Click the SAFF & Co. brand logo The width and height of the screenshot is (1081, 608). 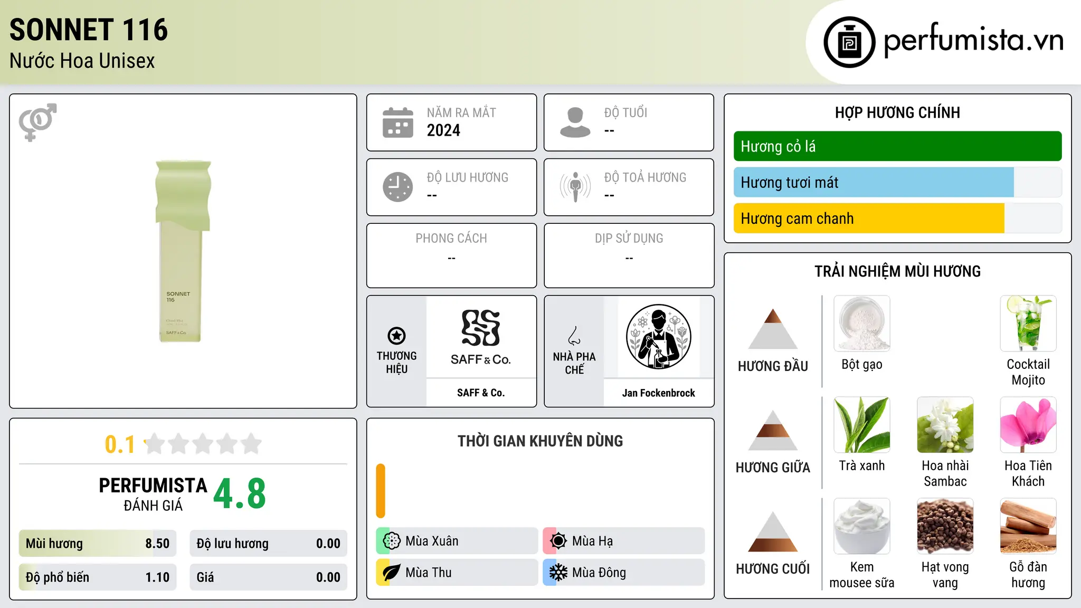481,337
